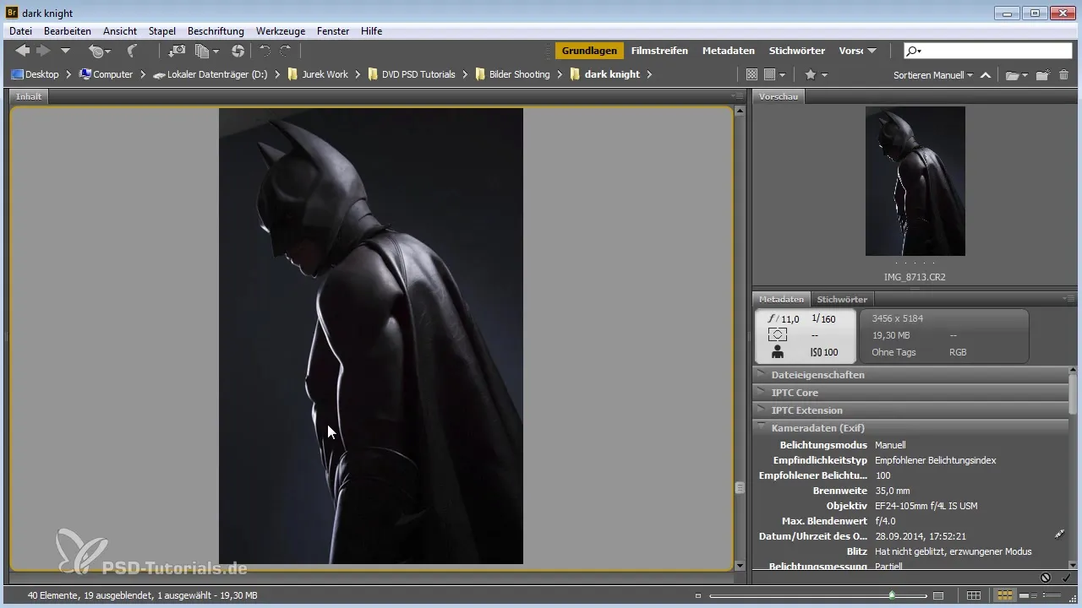Navigate to DVD PSD Tutorials breadcrumb
This screenshot has height=608, width=1082.
coord(411,74)
